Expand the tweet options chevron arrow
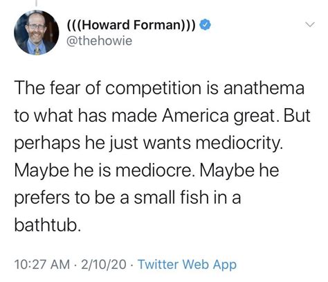 tap(310, 24)
